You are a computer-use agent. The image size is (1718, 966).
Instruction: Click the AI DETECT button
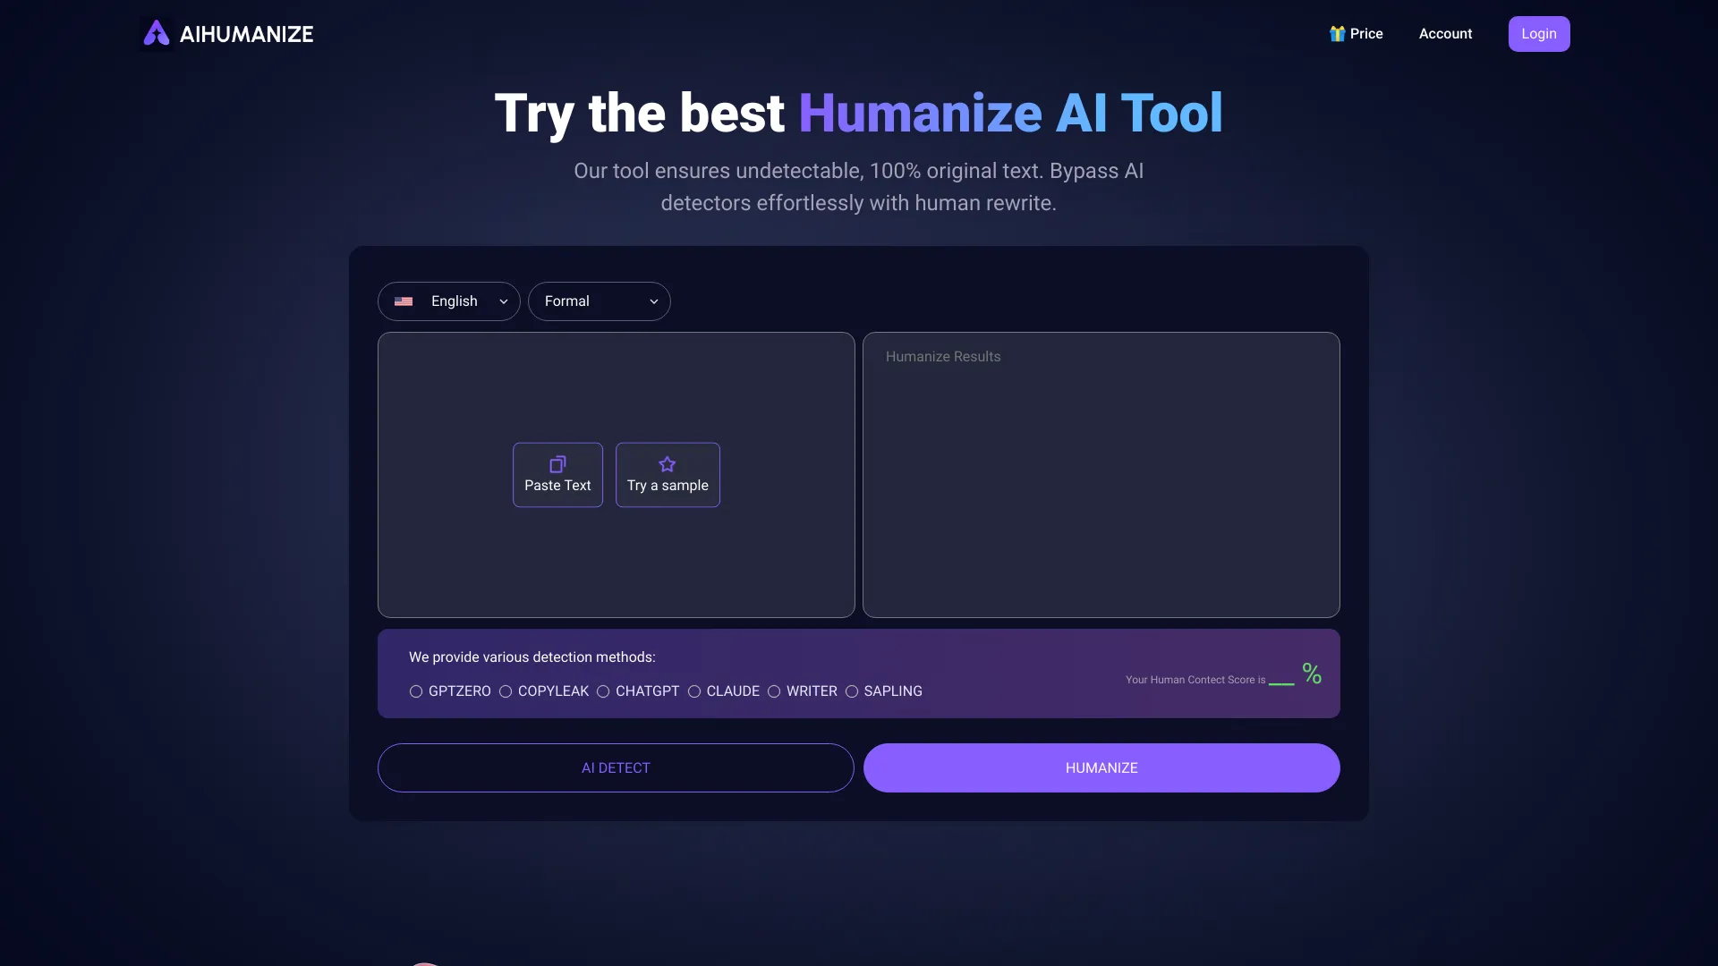tap(616, 767)
